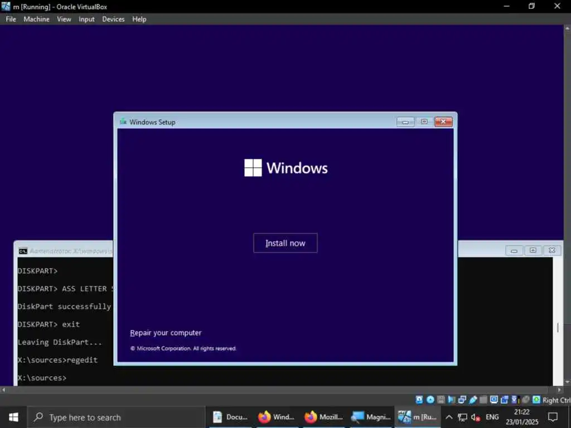Restore down the VirtualBox window
The width and height of the screenshot is (571, 428).
click(x=531, y=6)
